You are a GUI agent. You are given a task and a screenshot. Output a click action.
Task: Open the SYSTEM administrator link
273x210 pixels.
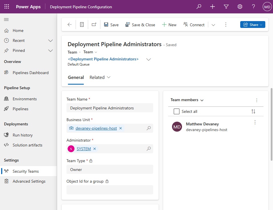coord(84,149)
